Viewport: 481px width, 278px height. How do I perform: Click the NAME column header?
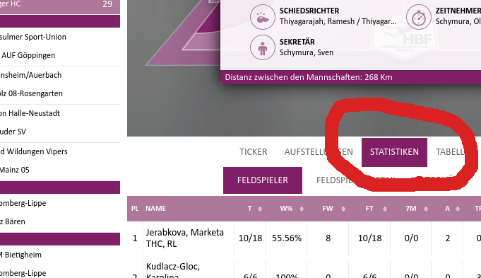click(155, 209)
